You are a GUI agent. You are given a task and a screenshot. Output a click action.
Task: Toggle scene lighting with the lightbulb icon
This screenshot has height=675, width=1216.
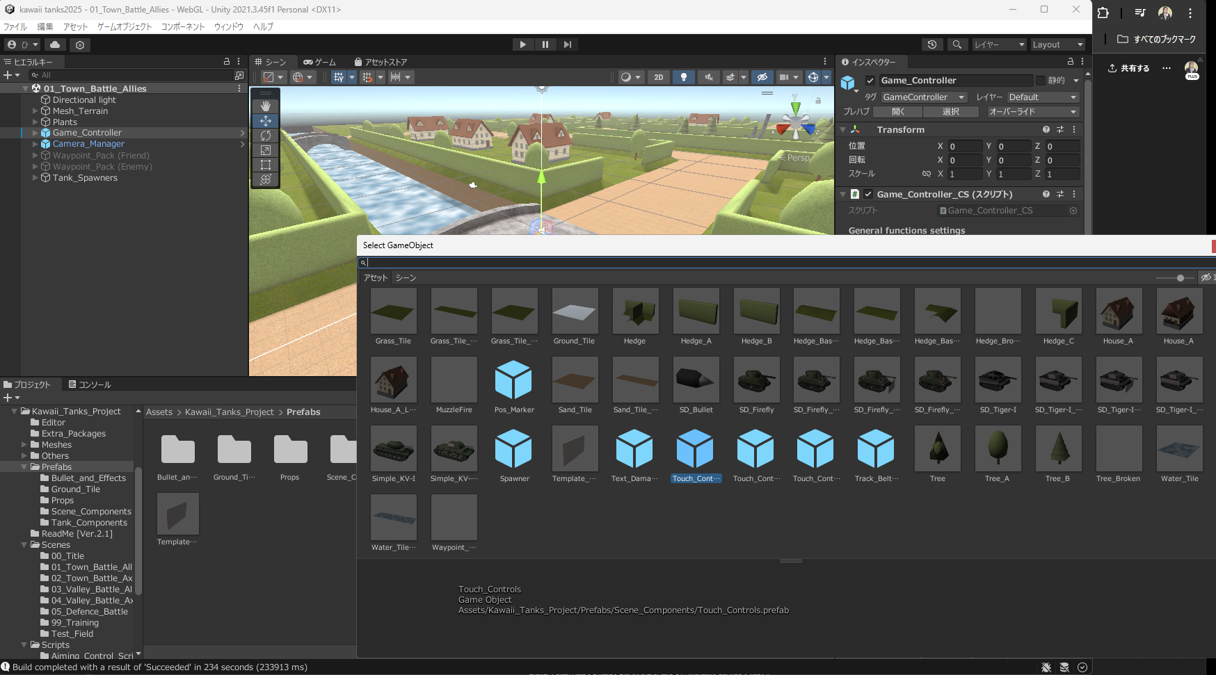tap(684, 77)
